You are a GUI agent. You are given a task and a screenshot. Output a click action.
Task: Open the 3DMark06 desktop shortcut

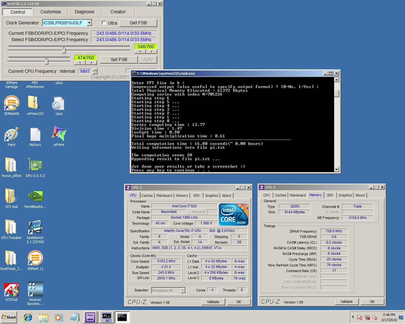pos(11,105)
